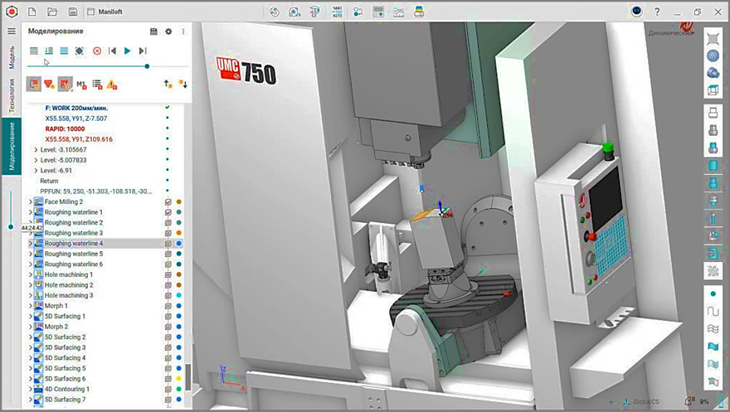
Task: Expand Level: -5.007833 node
Action: click(36, 160)
